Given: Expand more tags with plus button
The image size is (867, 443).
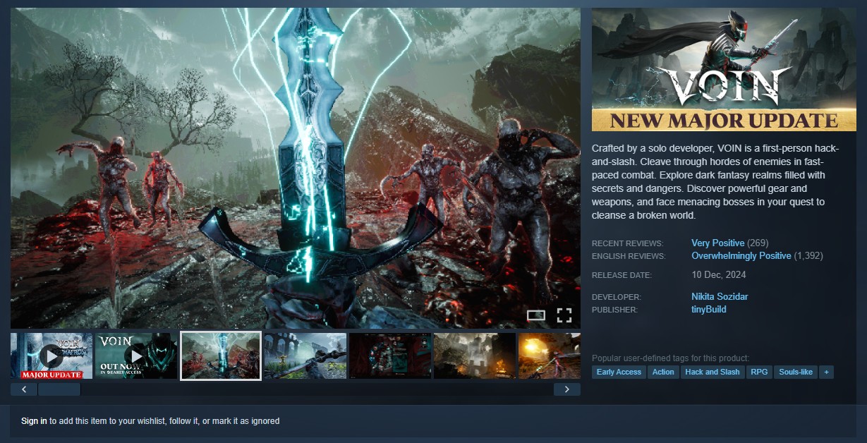Looking at the screenshot, I should click(826, 372).
